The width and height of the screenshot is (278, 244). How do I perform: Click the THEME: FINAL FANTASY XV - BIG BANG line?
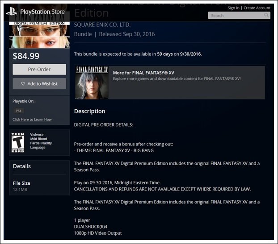tap(114, 151)
